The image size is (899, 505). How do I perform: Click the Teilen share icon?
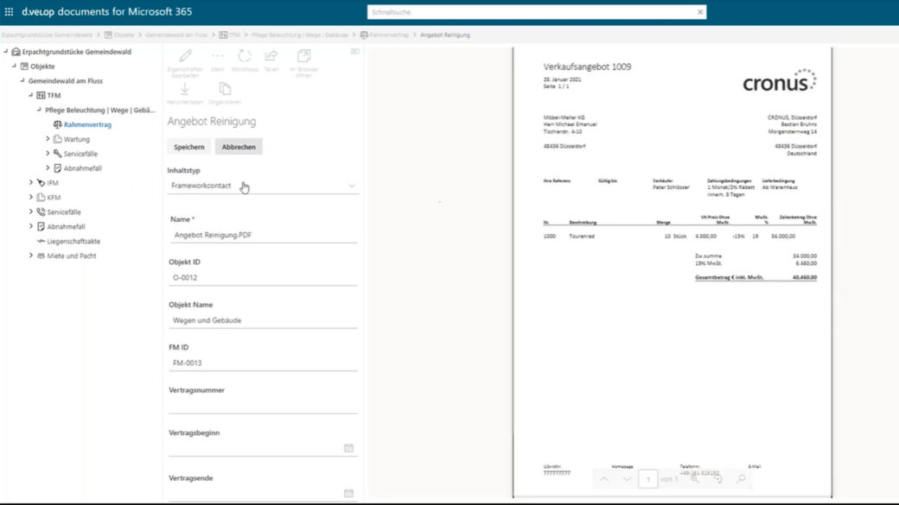coord(271,56)
